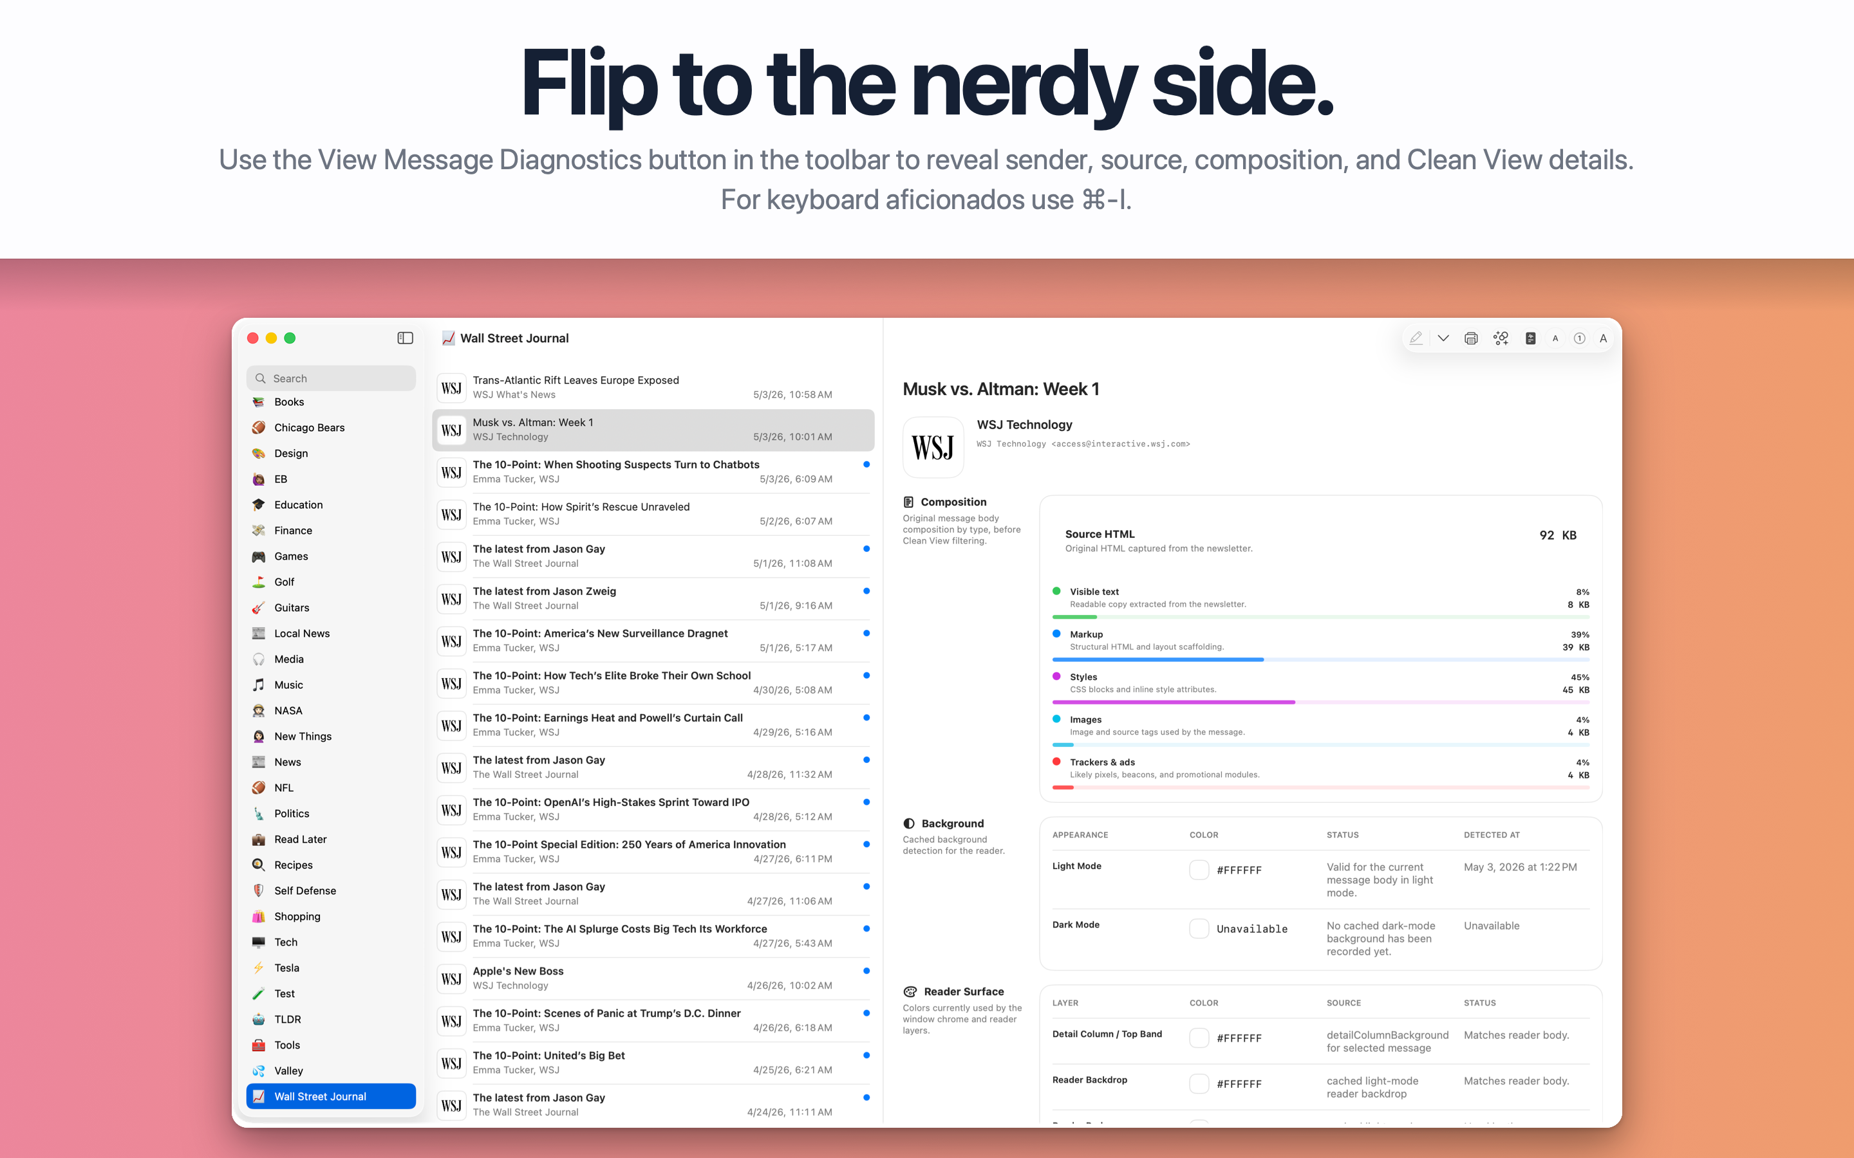Open the Music folder

331,685
